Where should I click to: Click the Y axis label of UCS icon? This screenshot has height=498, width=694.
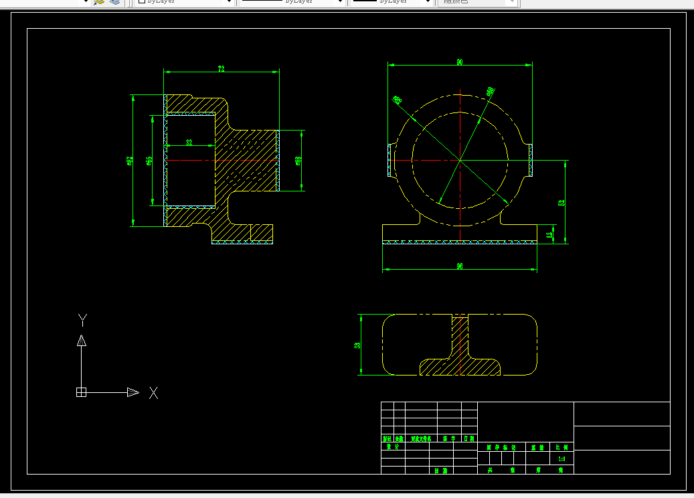click(82, 320)
